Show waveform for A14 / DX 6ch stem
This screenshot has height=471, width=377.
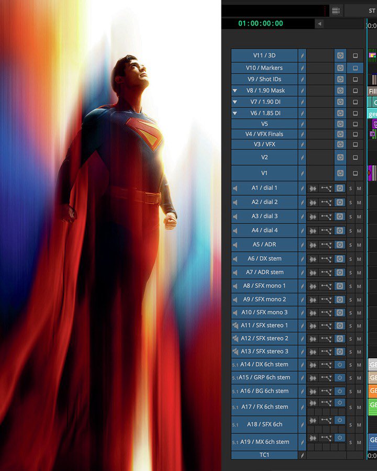pos(313,365)
